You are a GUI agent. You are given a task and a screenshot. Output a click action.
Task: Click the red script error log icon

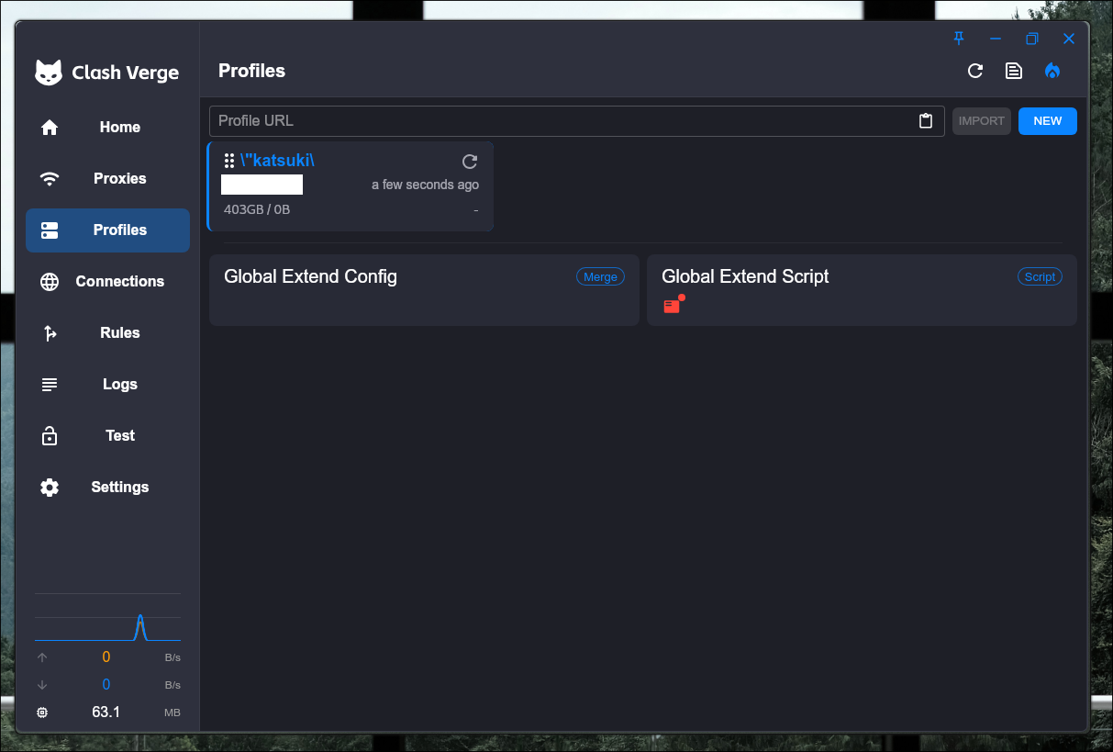[x=673, y=306]
